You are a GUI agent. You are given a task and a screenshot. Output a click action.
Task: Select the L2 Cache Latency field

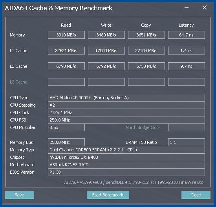coord(187,66)
